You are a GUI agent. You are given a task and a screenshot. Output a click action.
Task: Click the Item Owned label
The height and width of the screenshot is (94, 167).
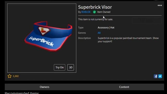click(104, 12)
